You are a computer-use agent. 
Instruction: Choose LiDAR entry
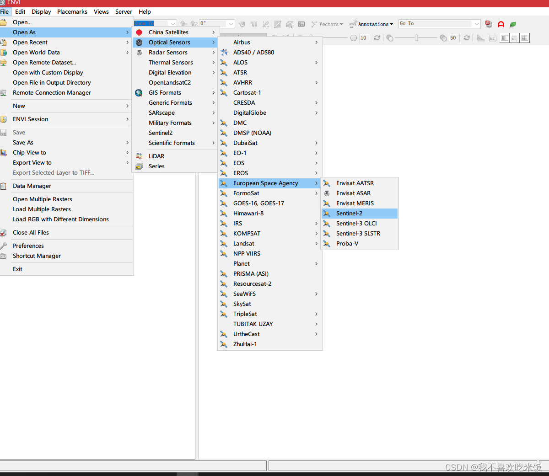click(x=175, y=156)
